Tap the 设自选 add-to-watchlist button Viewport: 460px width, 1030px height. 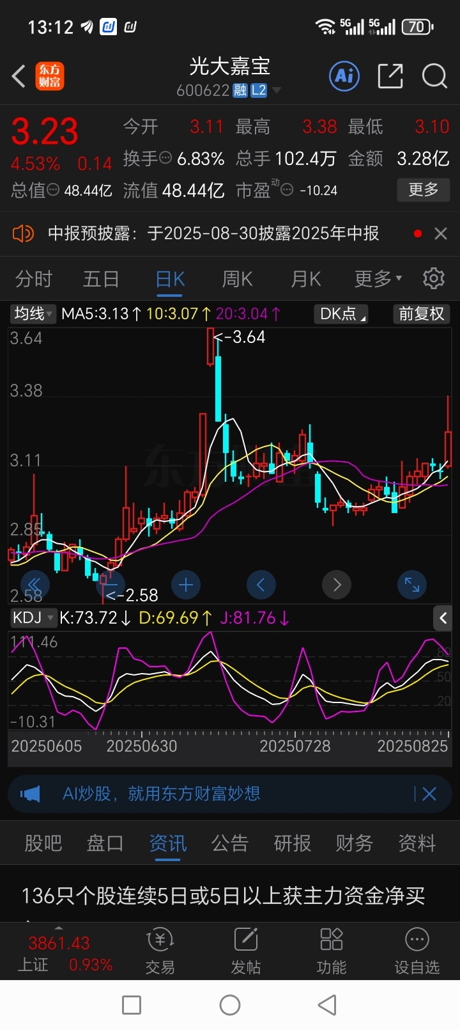[x=417, y=951]
